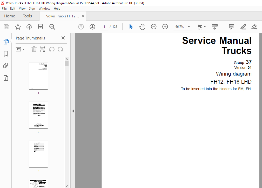The height and width of the screenshot is (188, 262).
Task: Go to previous page arrow
Action: click(x=81, y=27)
